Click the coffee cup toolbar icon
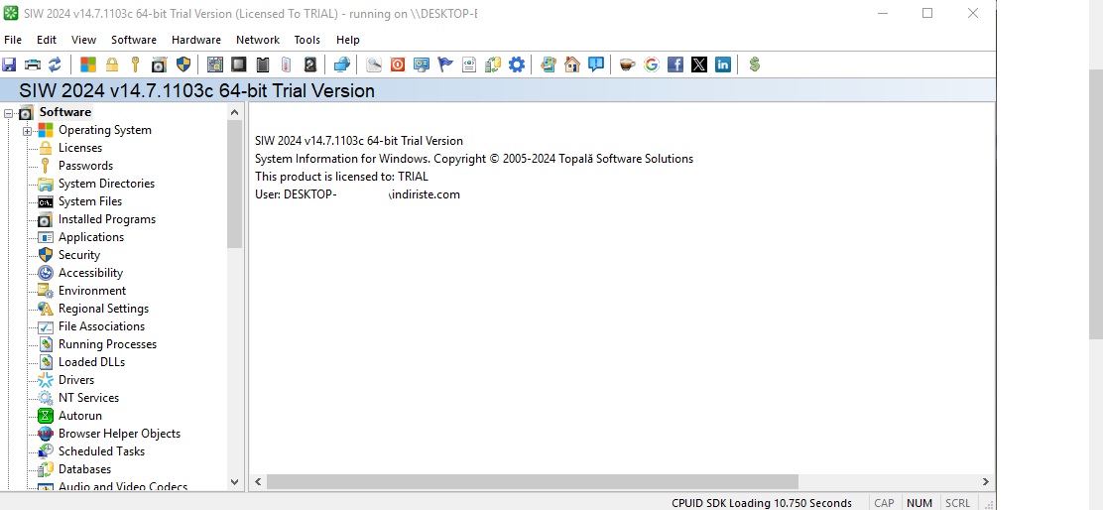The image size is (1103, 510). (x=627, y=64)
